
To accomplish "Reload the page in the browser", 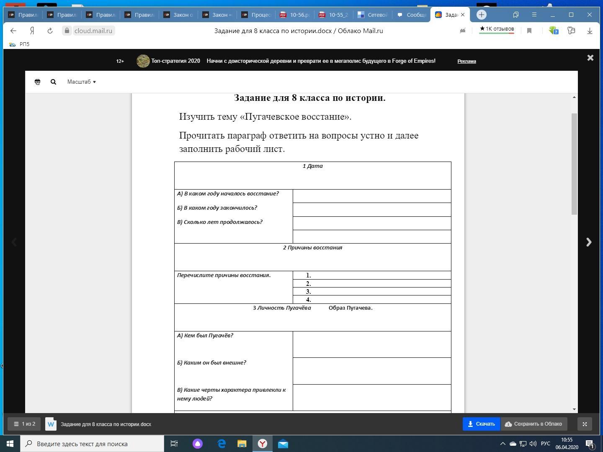I will pyautogui.click(x=50, y=31).
